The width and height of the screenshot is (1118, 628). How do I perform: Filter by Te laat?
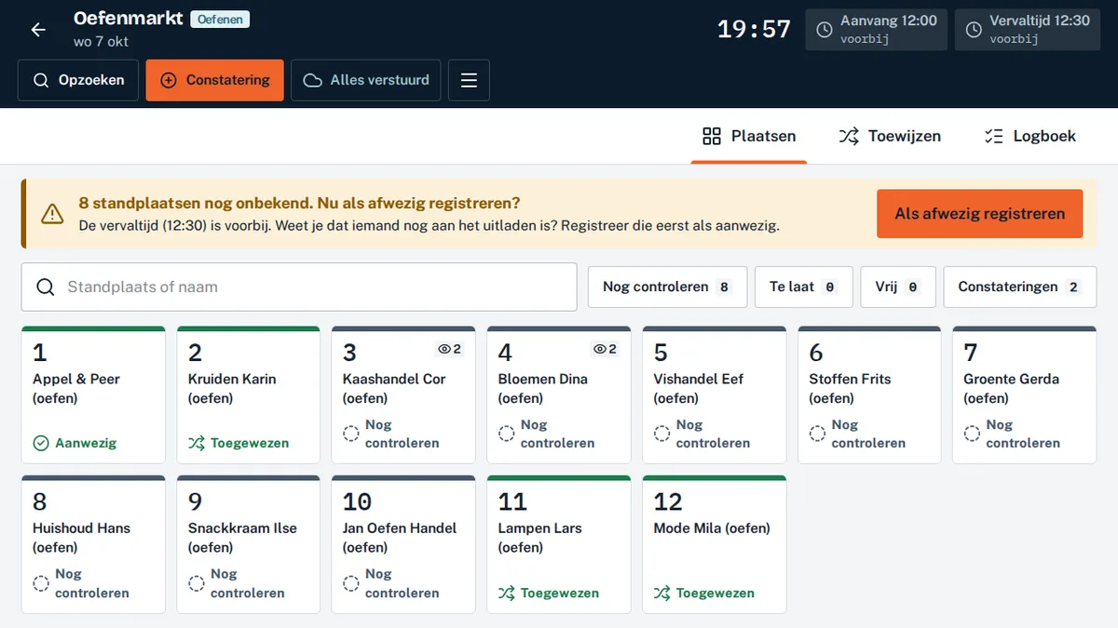[x=803, y=287]
